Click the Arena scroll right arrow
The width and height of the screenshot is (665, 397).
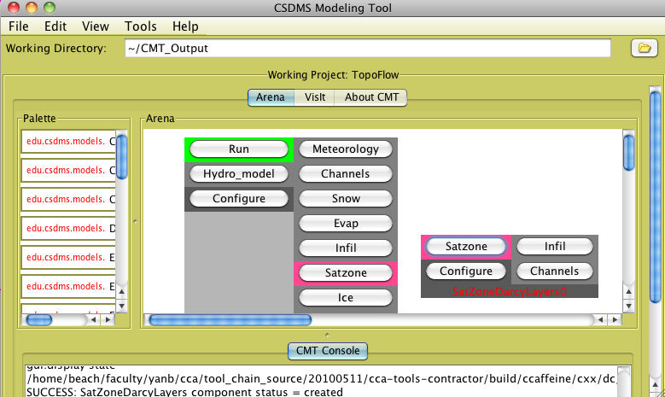click(615, 320)
